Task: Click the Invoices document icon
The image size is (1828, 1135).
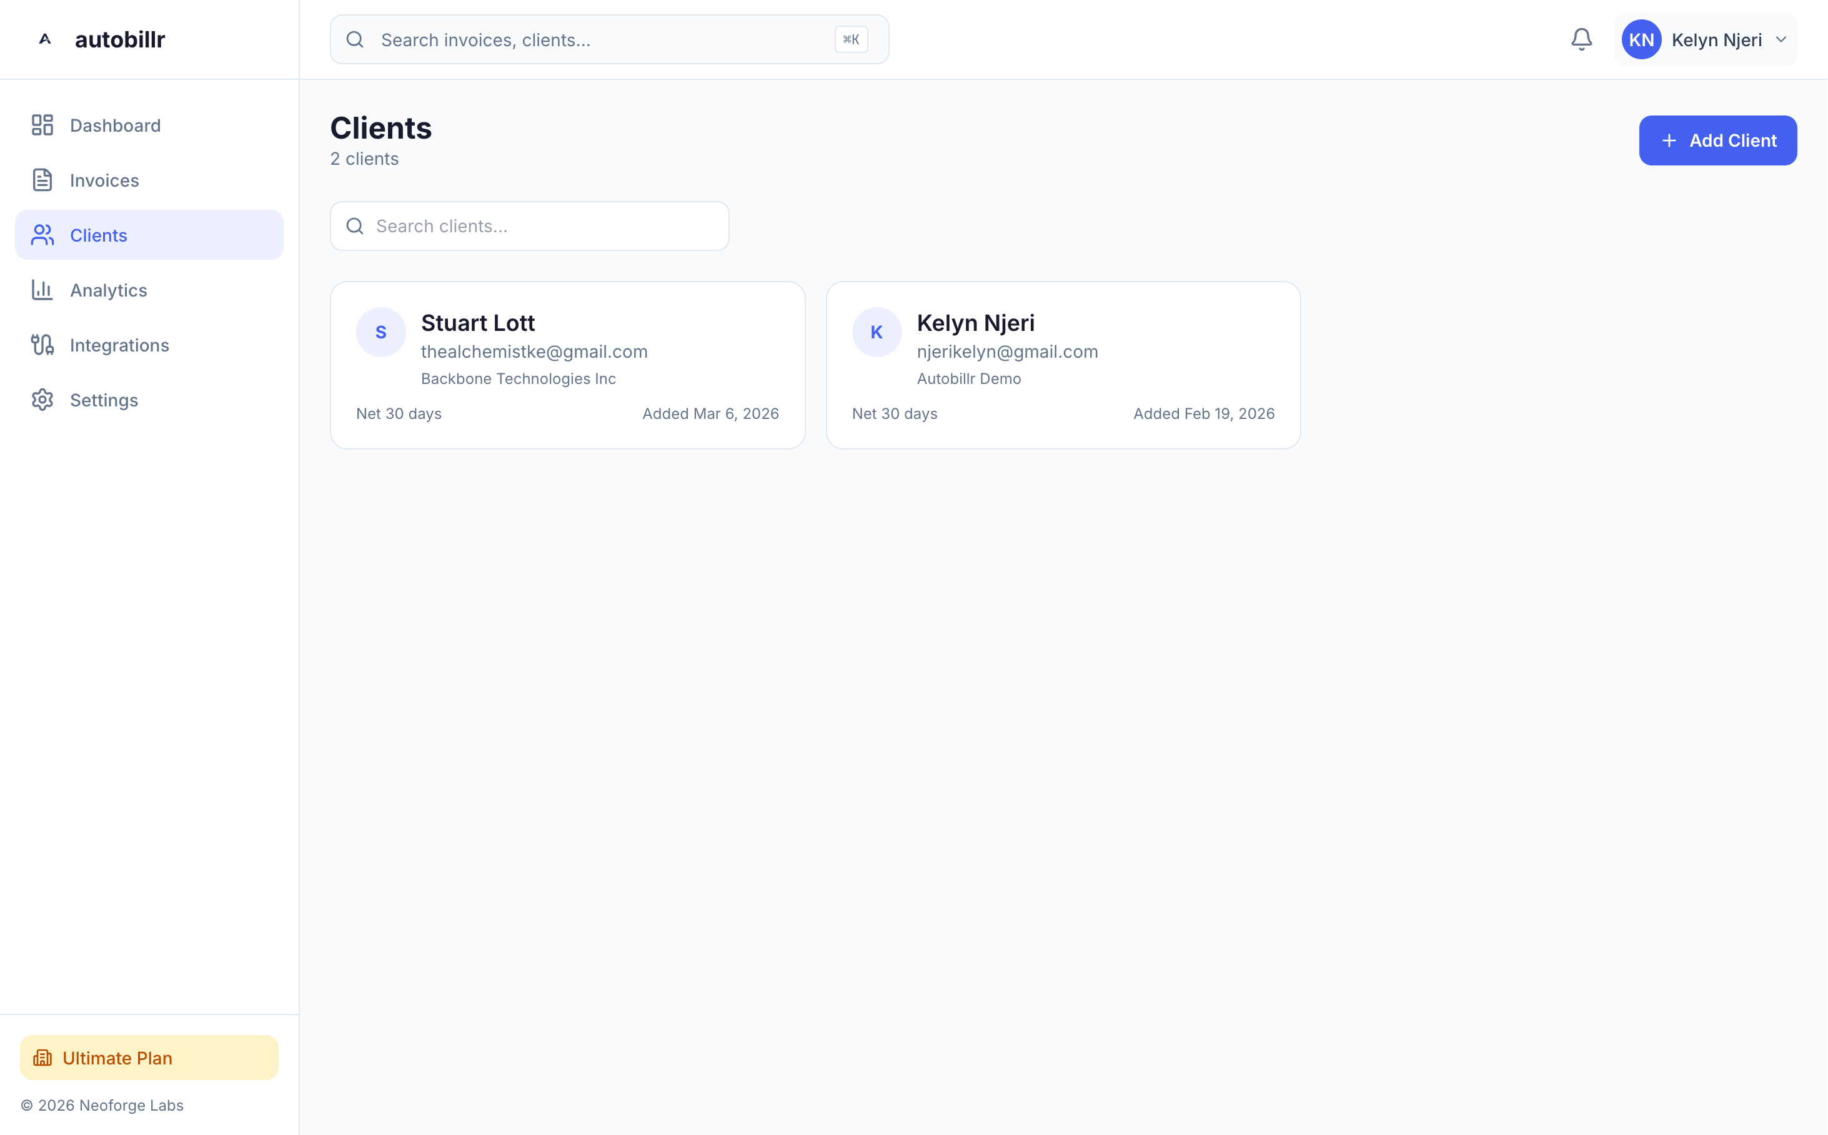Action: pos(42,180)
